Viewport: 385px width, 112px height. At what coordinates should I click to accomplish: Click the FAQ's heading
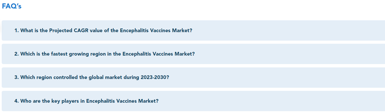click(12, 6)
